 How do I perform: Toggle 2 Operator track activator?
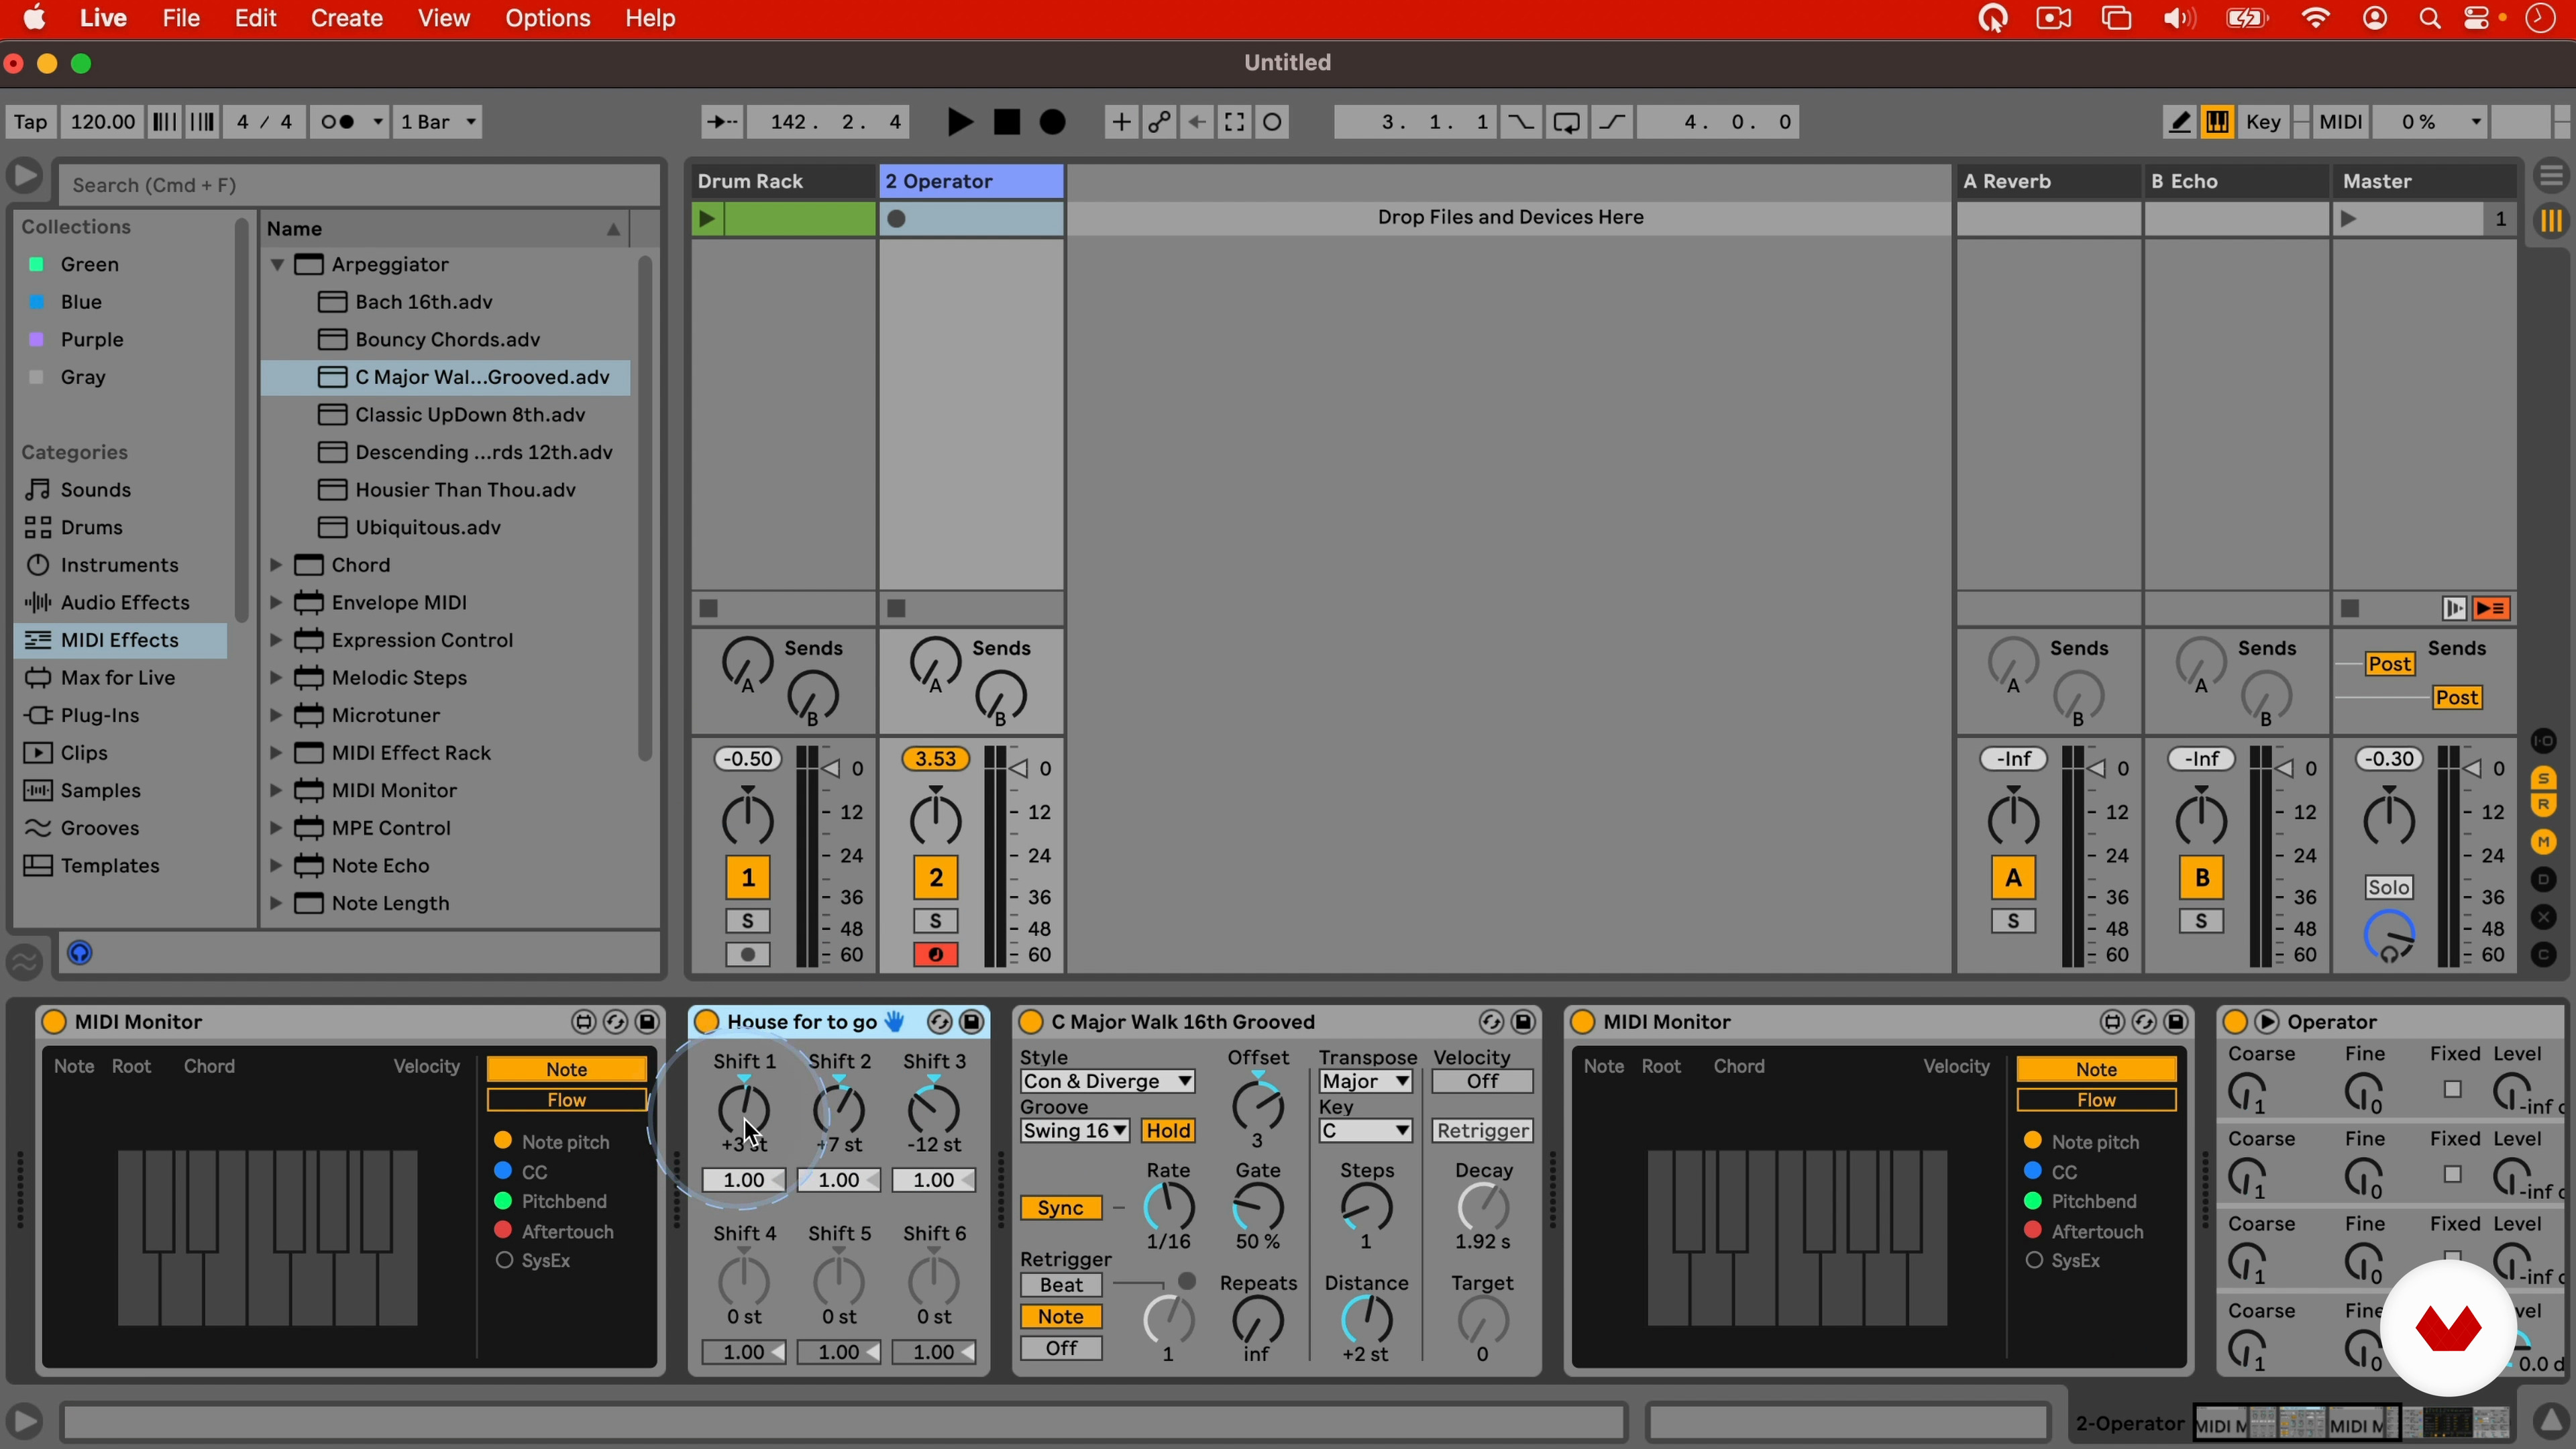(x=935, y=877)
